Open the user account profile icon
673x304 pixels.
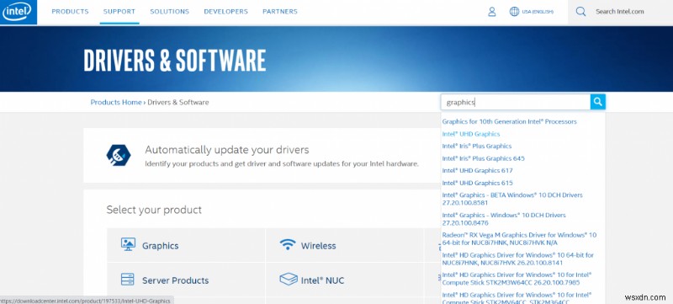click(492, 12)
